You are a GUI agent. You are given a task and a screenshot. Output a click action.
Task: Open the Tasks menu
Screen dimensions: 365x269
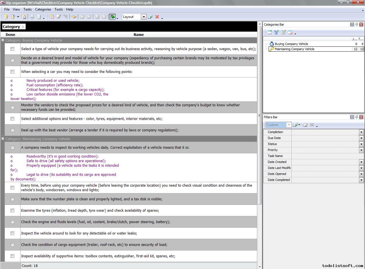point(27,9)
